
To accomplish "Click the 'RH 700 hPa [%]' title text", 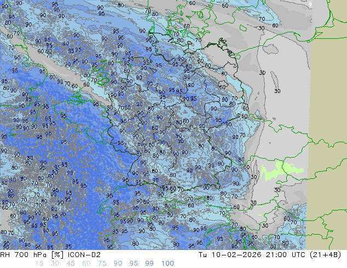I will tap(32, 255).
